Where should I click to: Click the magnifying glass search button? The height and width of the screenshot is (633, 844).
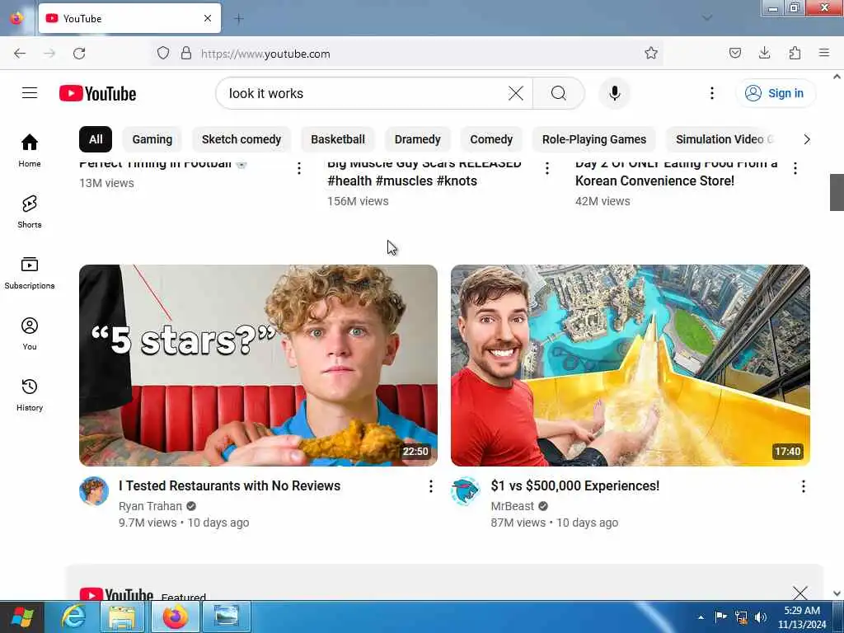558,93
